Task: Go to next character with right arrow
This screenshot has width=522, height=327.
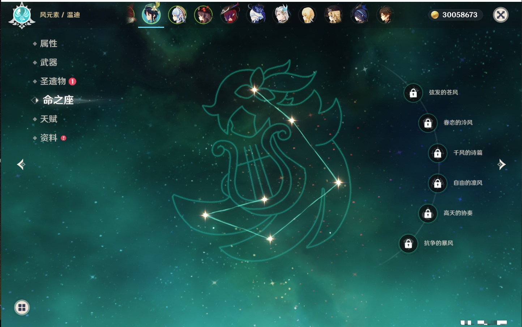Action: point(501,164)
